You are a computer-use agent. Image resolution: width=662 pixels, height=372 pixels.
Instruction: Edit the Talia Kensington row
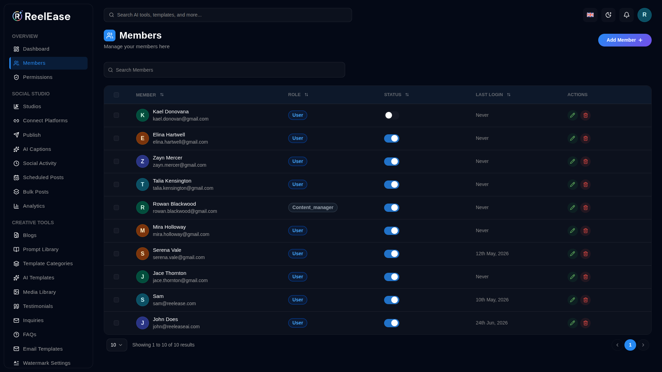(572, 185)
